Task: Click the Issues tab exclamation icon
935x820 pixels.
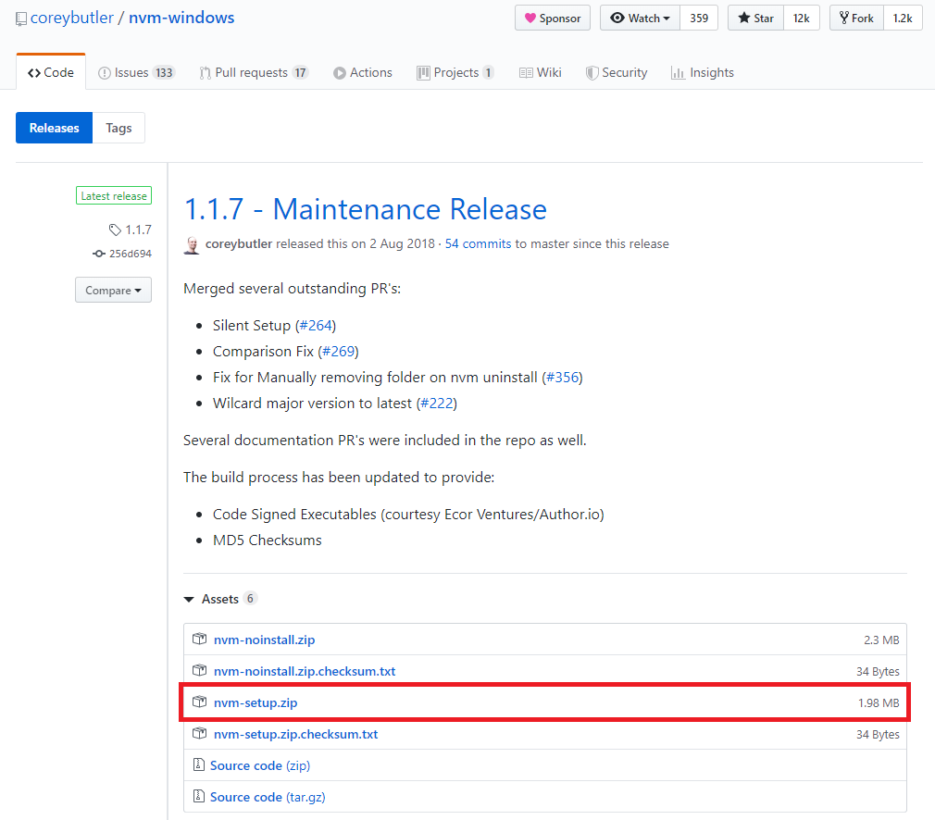Action: [x=105, y=73]
